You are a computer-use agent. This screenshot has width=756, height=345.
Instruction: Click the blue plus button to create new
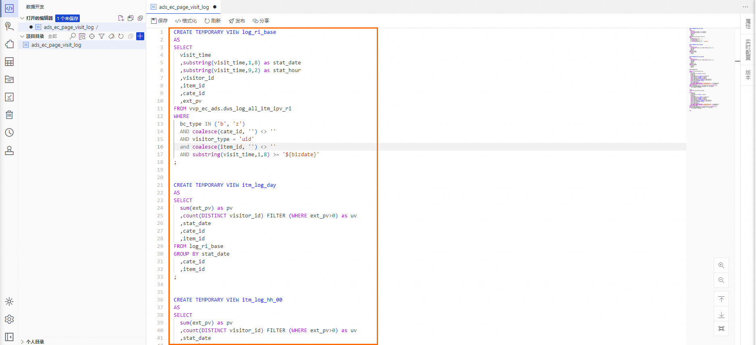(140, 36)
